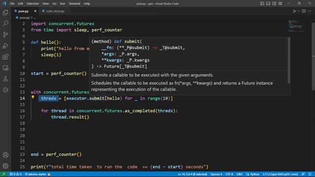The image size is (315, 177).
Task: Click the lightbulb code action on line 14
Action: [x=33, y=97]
